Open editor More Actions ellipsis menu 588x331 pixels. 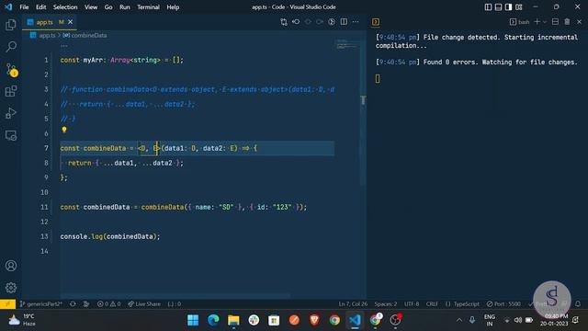click(356, 22)
